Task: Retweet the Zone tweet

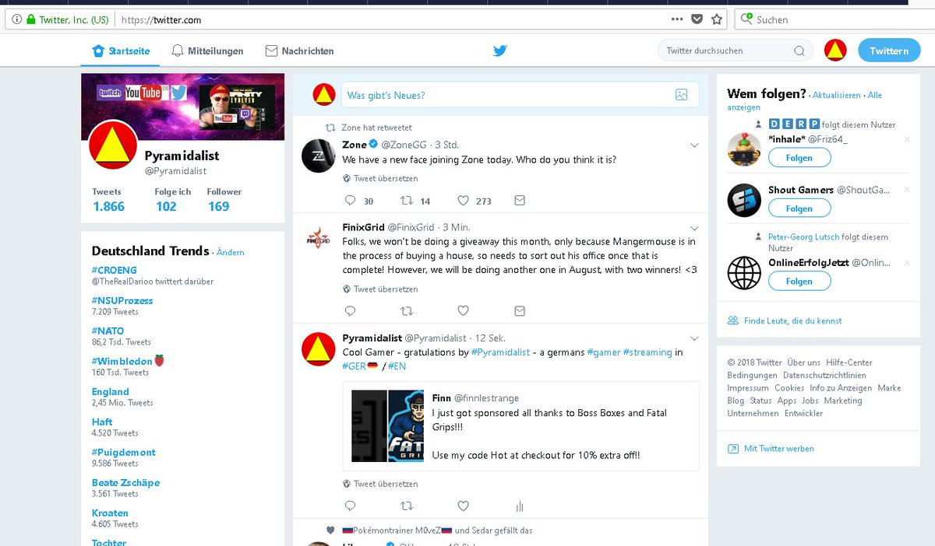Action: (x=406, y=201)
